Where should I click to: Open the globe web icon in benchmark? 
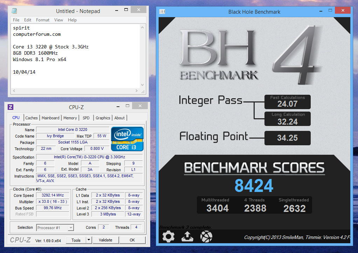coord(206,237)
